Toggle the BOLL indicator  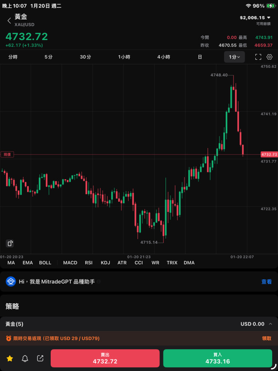coord(45,263)
